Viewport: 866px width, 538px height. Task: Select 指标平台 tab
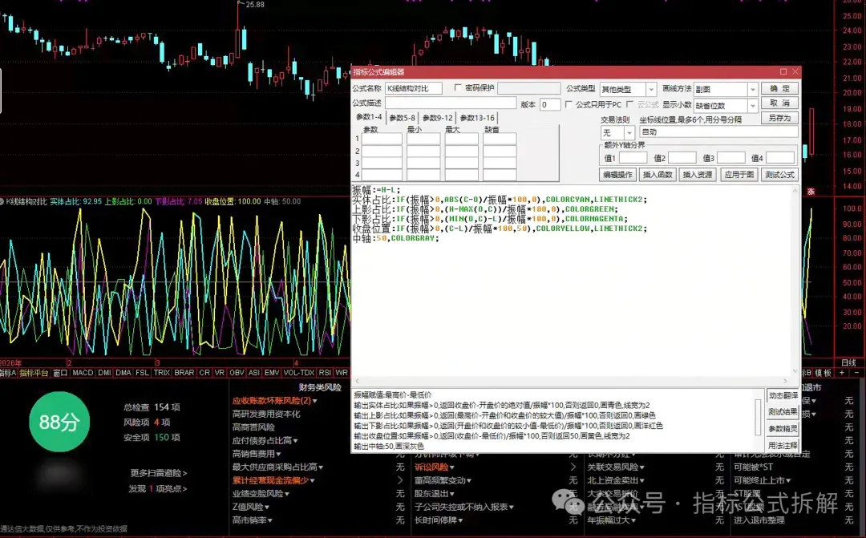[x=34, y=373]
